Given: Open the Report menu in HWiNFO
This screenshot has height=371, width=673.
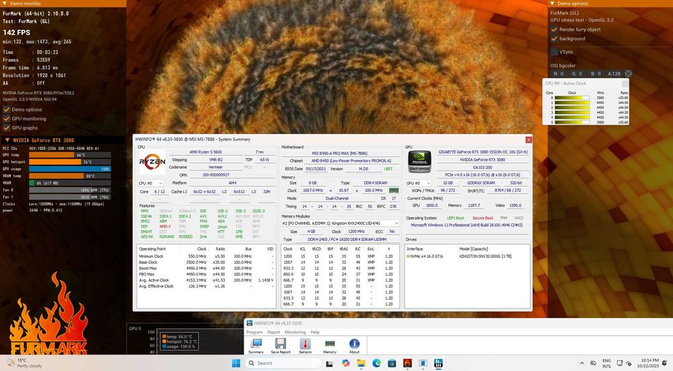Looking at the screenshot, I should (273, 332).
